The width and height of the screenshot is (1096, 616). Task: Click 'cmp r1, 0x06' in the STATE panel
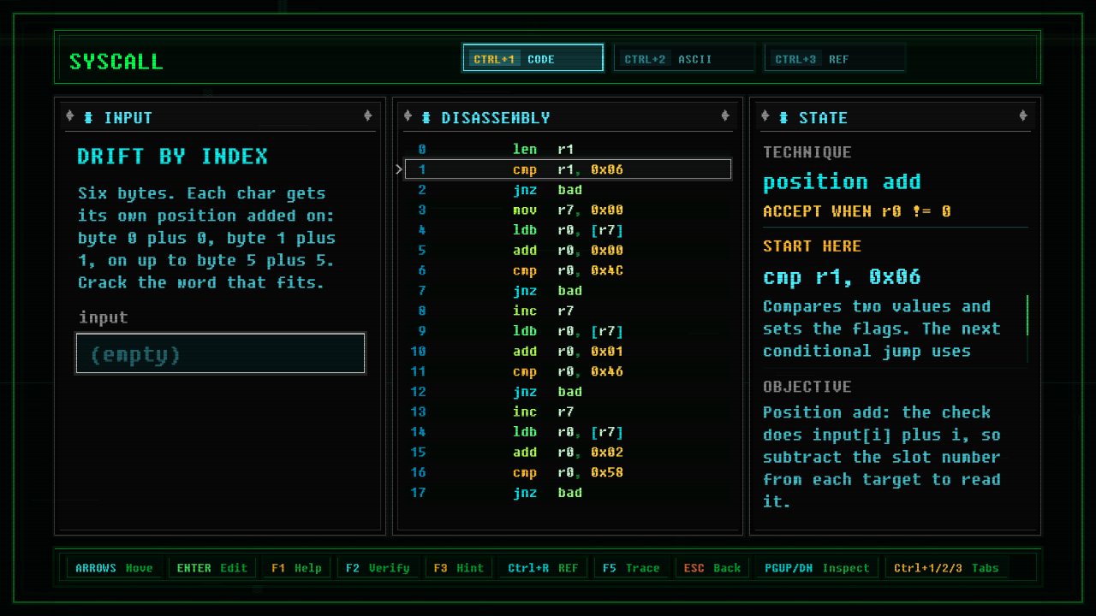pyautogui.click(x=842, y=277)
